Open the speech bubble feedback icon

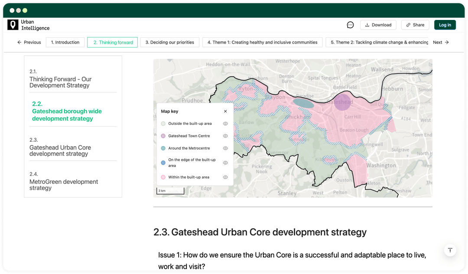click(350, 25)
